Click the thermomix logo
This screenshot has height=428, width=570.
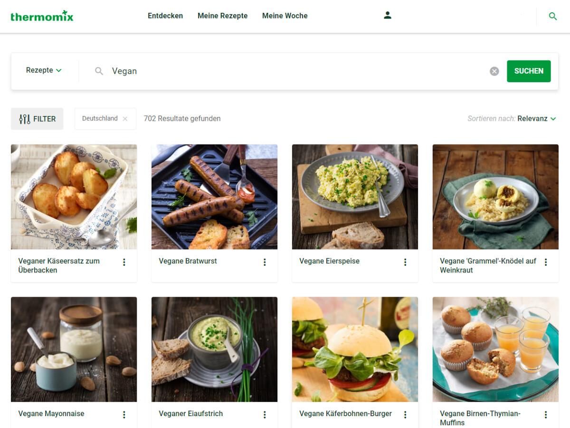tap(42, 16)
